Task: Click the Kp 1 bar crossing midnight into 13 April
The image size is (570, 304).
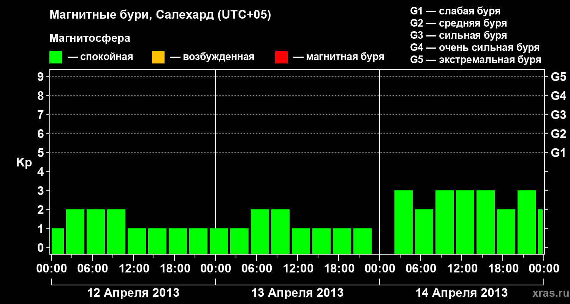Action: coord(219,241)
